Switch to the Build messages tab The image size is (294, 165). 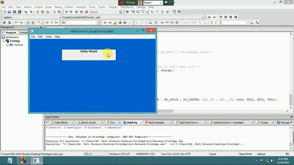[156, 122]
